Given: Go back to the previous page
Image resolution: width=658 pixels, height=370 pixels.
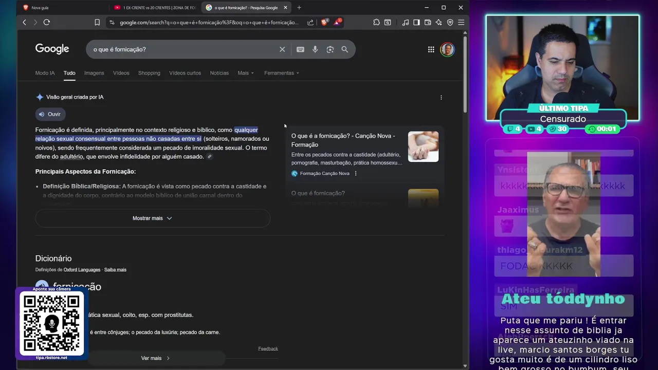Looking at the screenshot, I should point(24,22).
